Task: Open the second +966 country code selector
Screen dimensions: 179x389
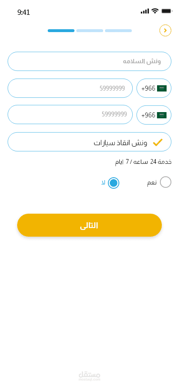Action: (x=154, y=115)
